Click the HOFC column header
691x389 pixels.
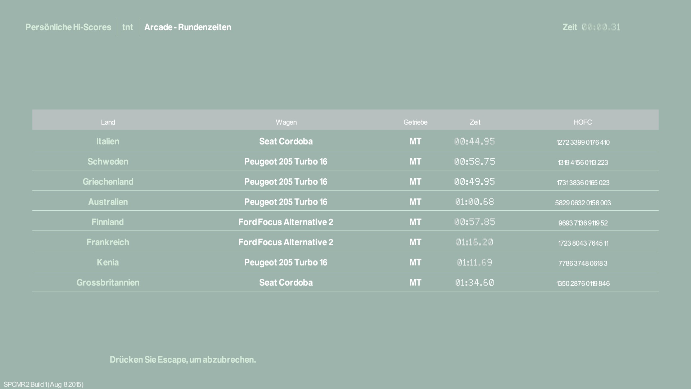pyautogui.click(x=583, y=122)
